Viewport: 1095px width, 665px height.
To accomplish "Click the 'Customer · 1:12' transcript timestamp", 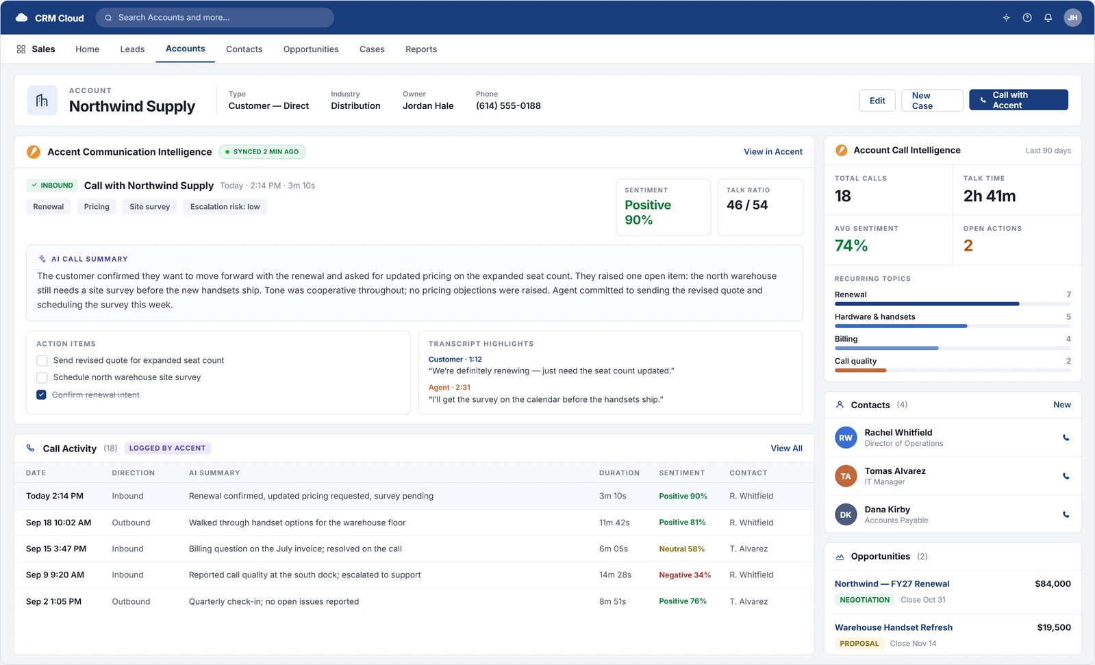I will [455, 360].
